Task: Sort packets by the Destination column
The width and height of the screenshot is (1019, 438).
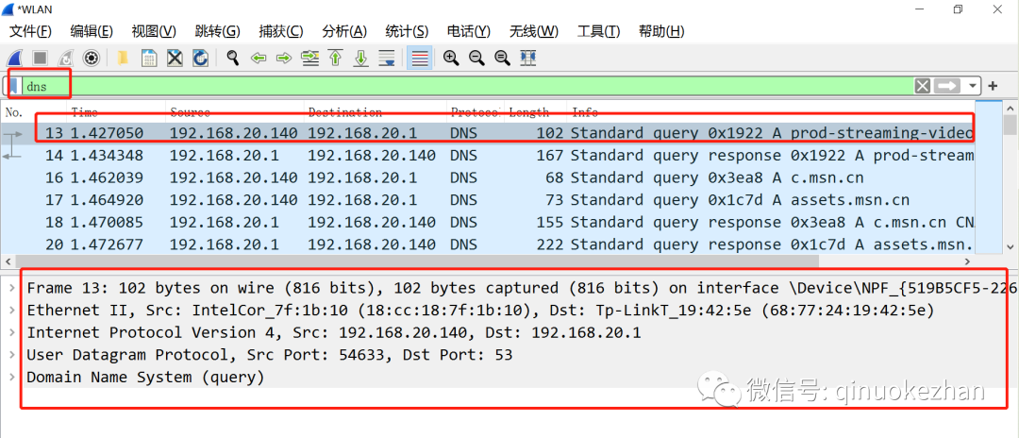Action: [x=375, y=112]
